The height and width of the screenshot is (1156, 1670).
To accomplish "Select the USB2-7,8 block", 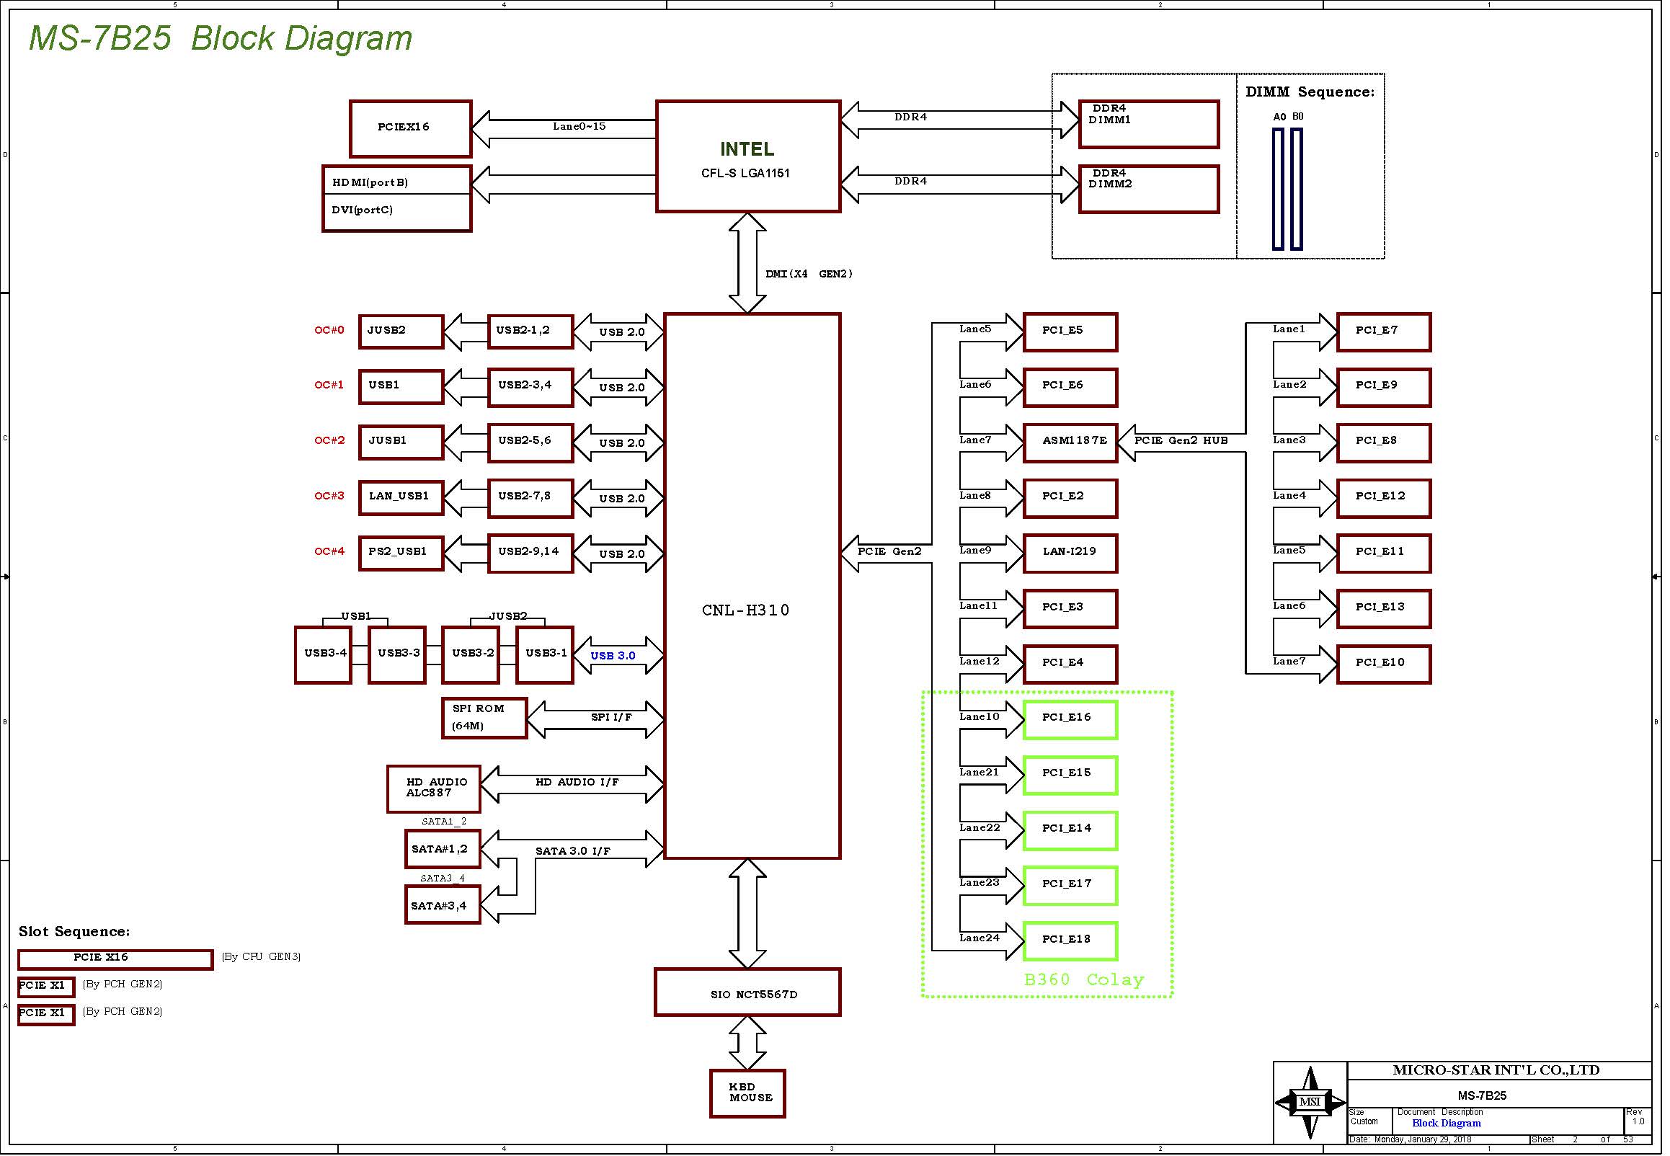I will pyautogui.click(x=530, y=497).
